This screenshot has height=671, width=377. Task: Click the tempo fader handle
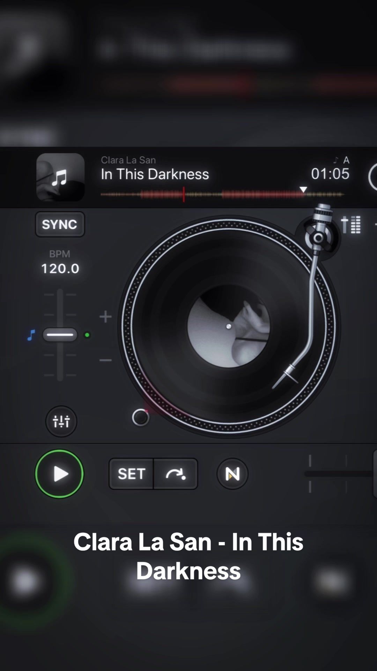point(60,335)
